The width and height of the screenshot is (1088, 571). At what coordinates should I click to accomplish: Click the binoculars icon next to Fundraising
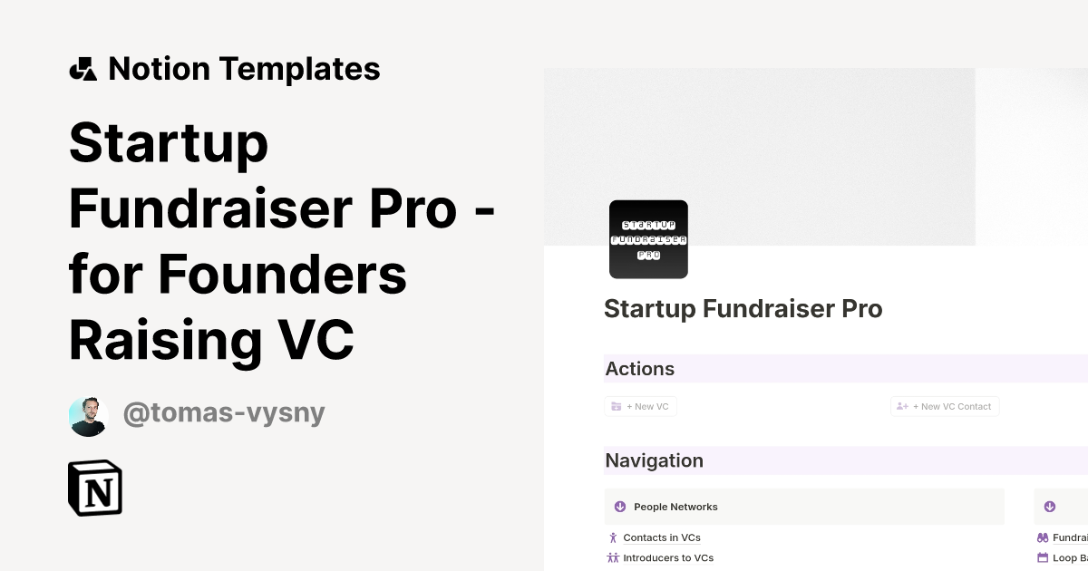(x=1043, y=537)
